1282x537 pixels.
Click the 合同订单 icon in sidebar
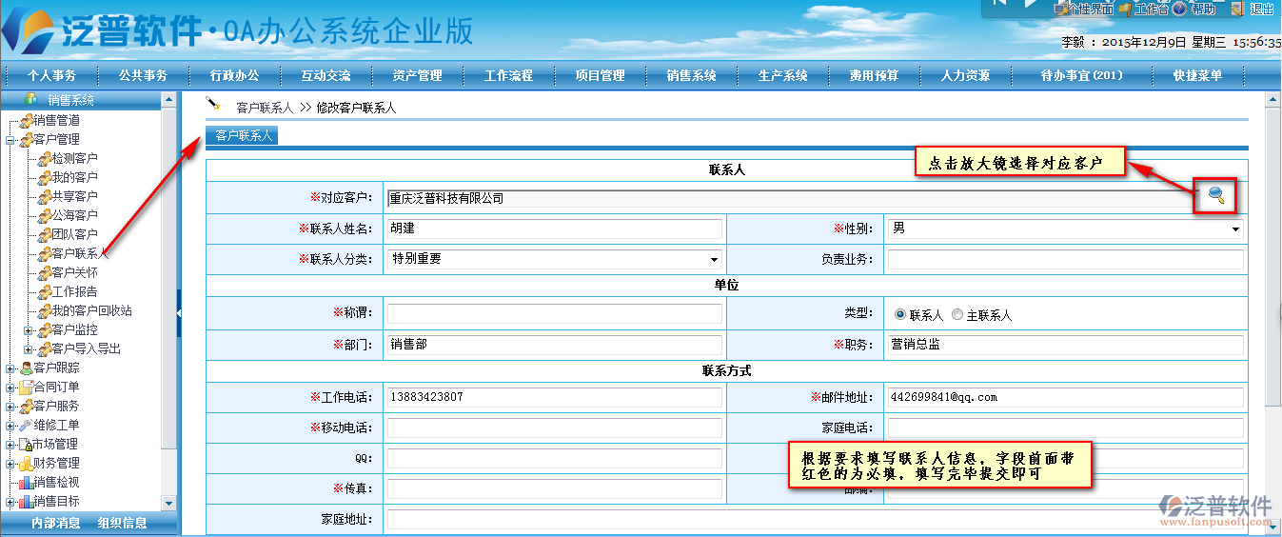coord(26,388)
